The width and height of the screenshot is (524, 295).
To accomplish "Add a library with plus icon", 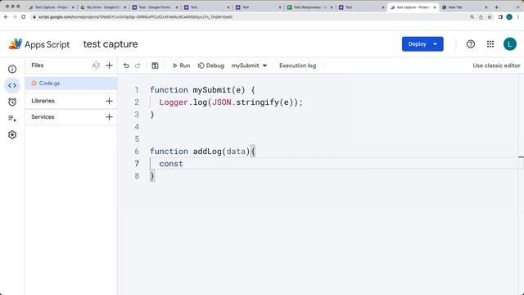I will (109, 101).
